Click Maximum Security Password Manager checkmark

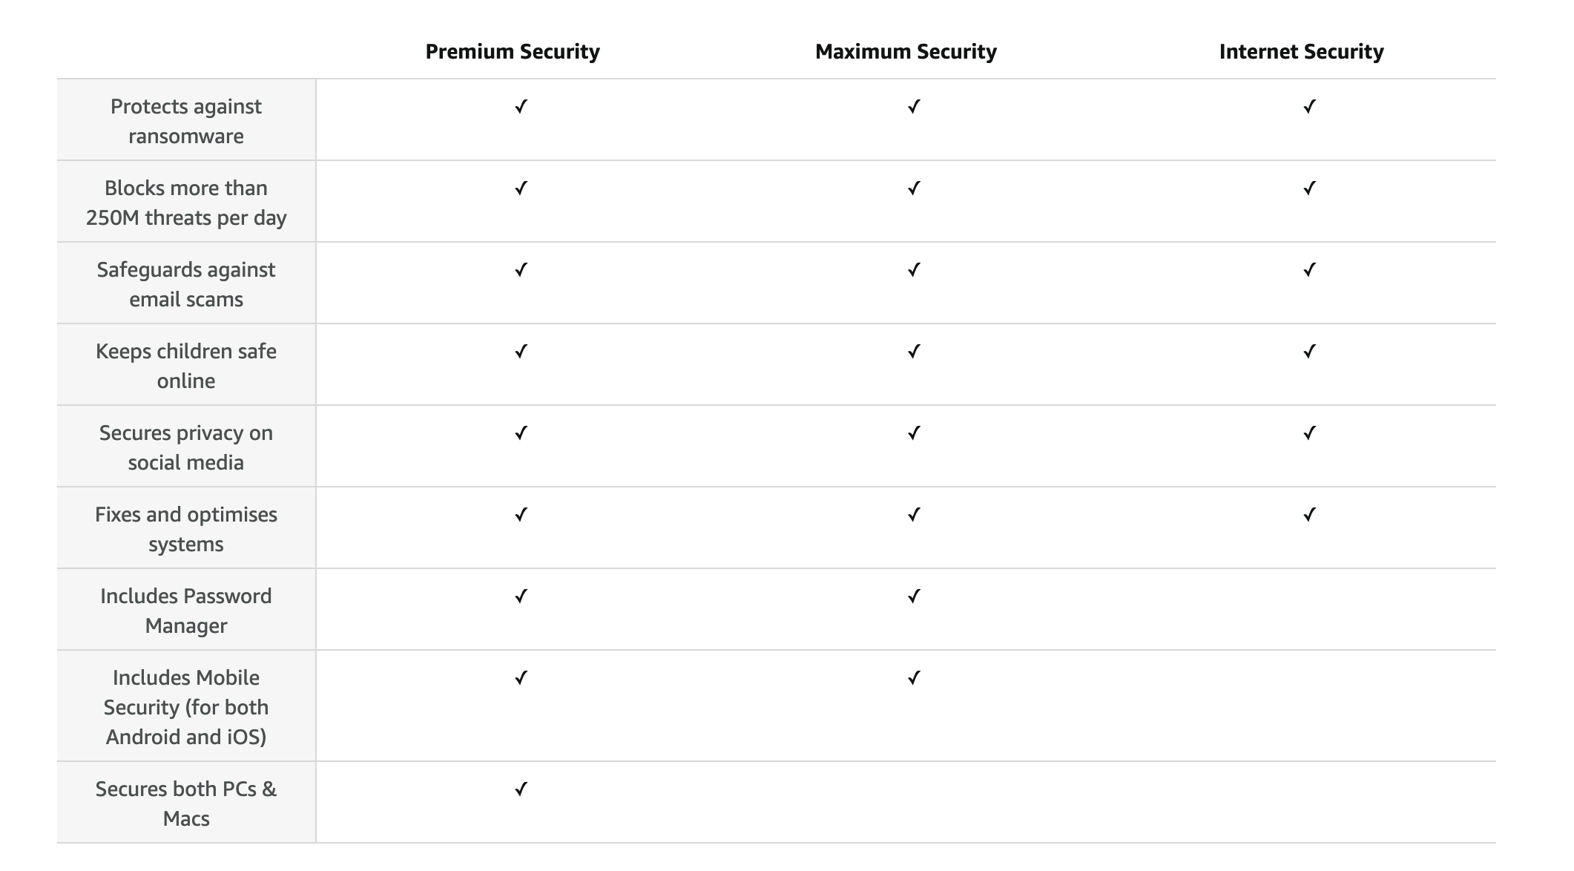click(914, 596)
